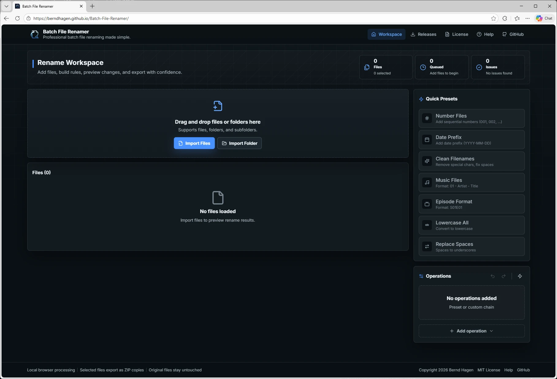Click the Date Prefix calendar icon

[427, 140]
